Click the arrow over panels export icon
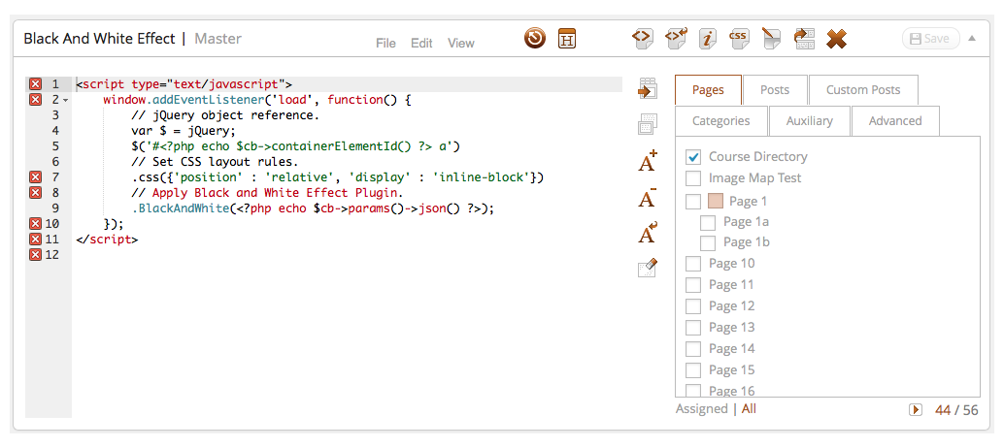The image size is (1004, 448). [x=804, y=39]
